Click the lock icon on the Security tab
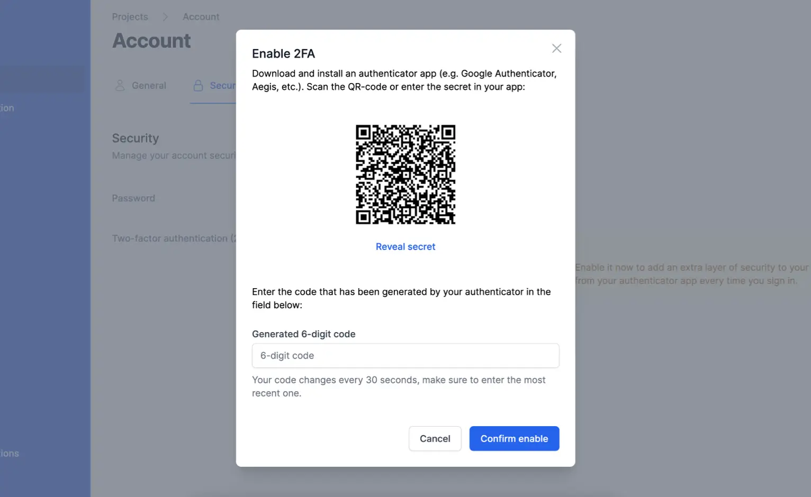Image resolution: width=811 pixels, height=497 pixels. point(198,85)
